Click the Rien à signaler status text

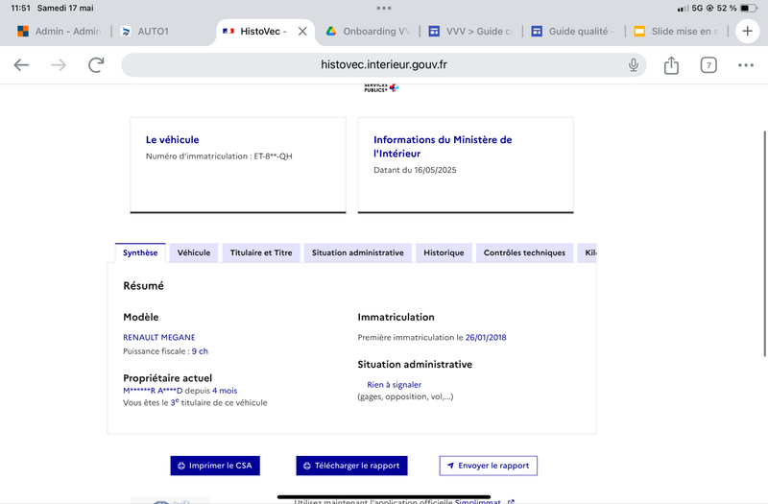click(x=395, y=385)
